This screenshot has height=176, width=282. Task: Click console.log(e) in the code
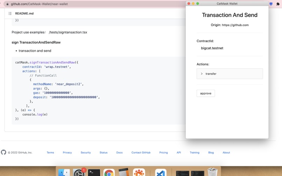tap(35, 115)
